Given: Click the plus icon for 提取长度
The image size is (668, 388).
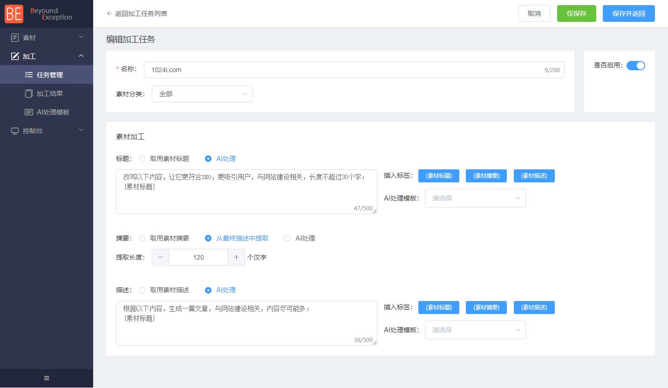Looking at the screenshot, I should tap(236, 257).
